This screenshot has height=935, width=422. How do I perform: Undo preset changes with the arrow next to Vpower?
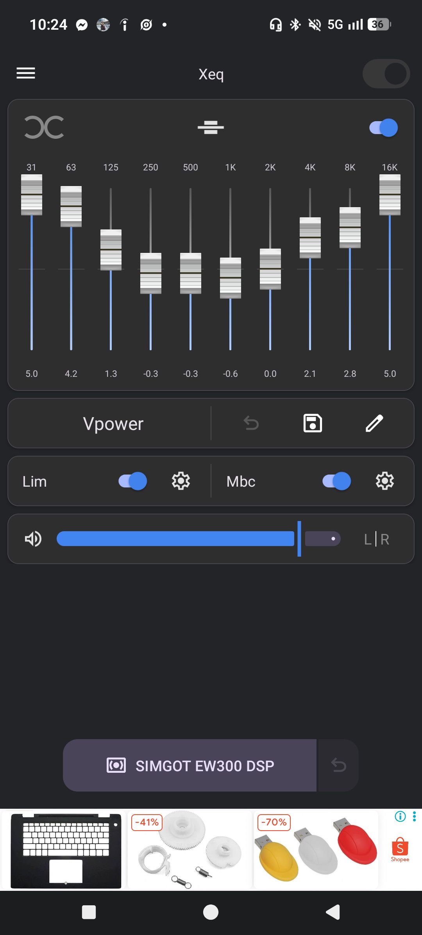[251, 423]
